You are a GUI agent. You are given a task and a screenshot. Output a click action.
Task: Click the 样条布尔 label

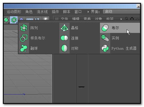(38, 38)
